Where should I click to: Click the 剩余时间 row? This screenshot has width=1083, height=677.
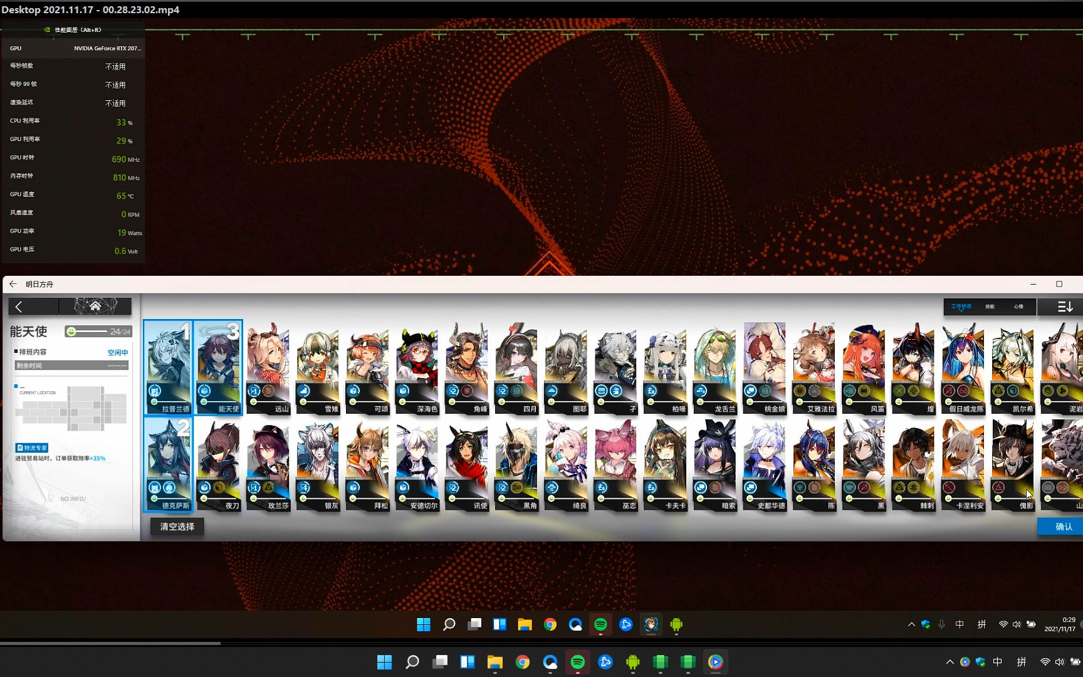coord(71,365)
